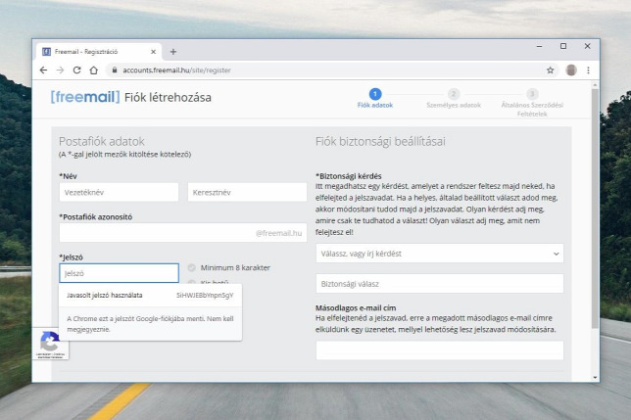Click the @freemail.hu suffix text

278,233
